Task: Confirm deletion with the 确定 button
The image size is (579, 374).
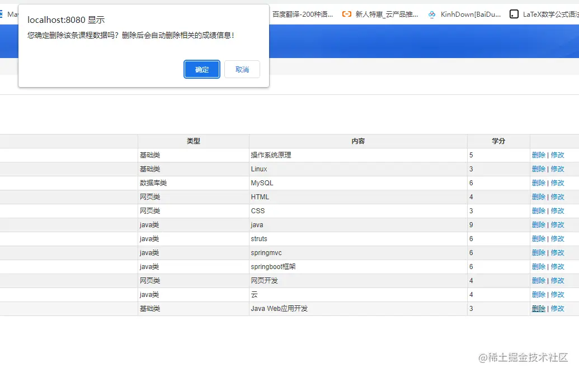Action: (x=201, y=69)
